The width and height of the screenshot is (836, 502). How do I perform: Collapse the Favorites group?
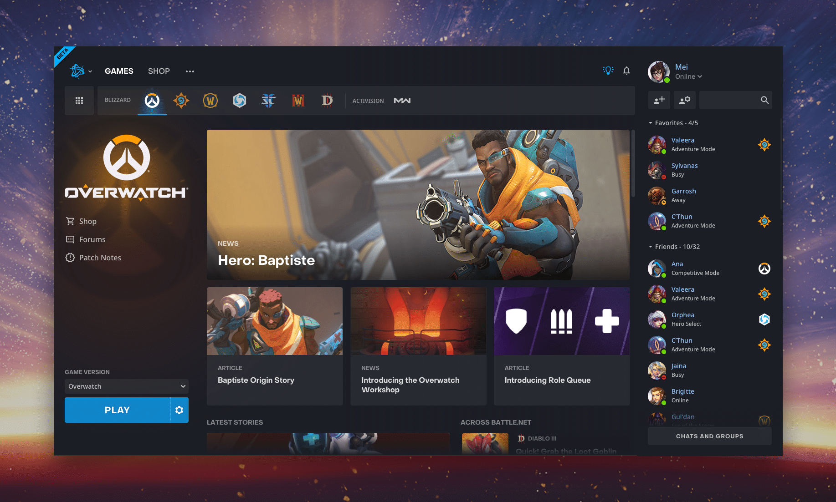[x=673, y=123]
